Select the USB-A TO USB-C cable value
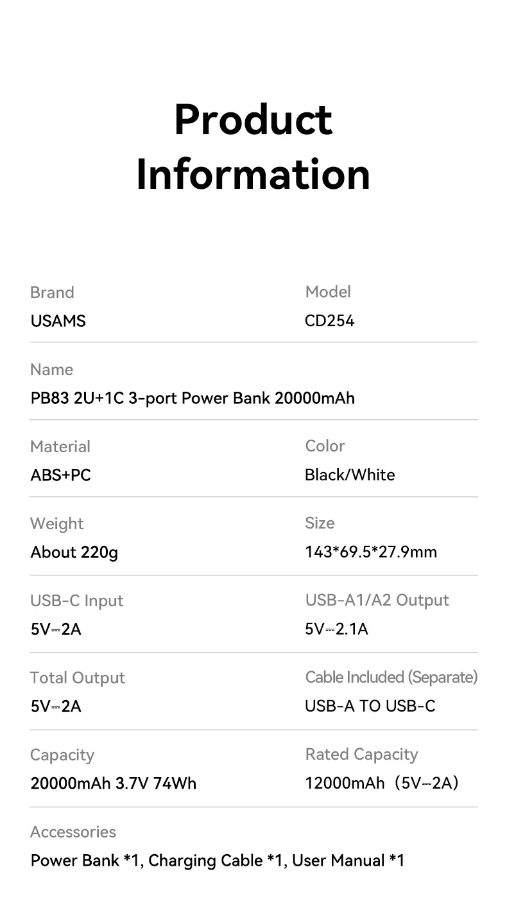This screenshot has height=910, width=507. [370, 706]
